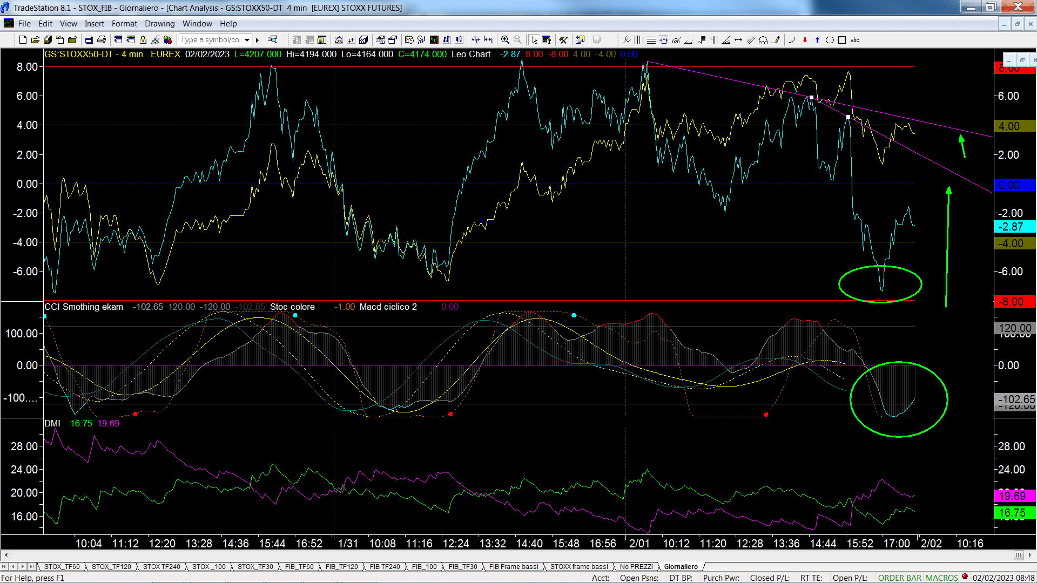Select the Rectangle drawing tool
This screenshot has width=1037, height=583.
[842, 39]
